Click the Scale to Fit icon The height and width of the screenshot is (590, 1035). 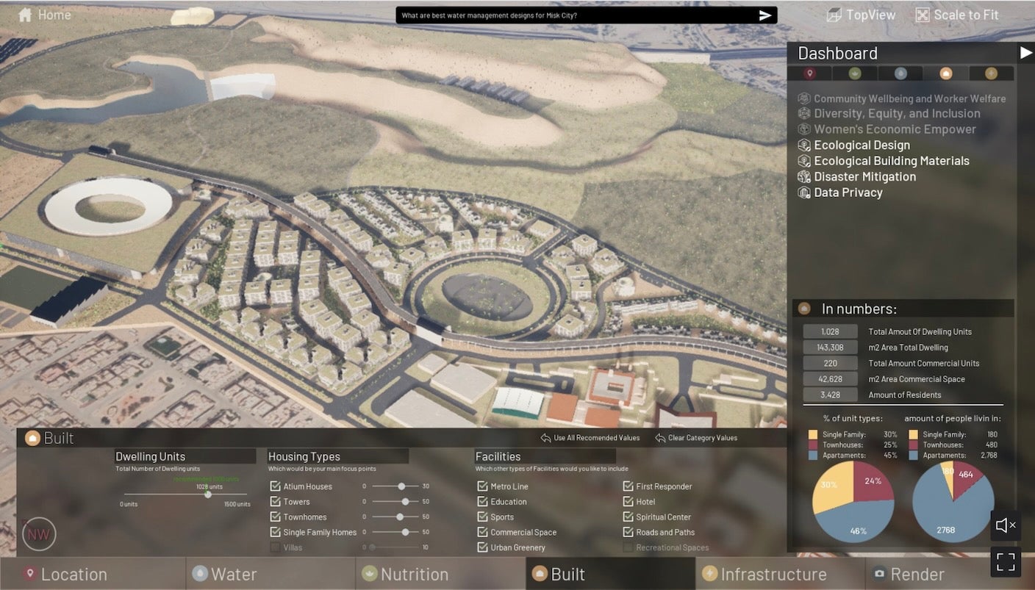pyautogui.click(x=922, y=15)
